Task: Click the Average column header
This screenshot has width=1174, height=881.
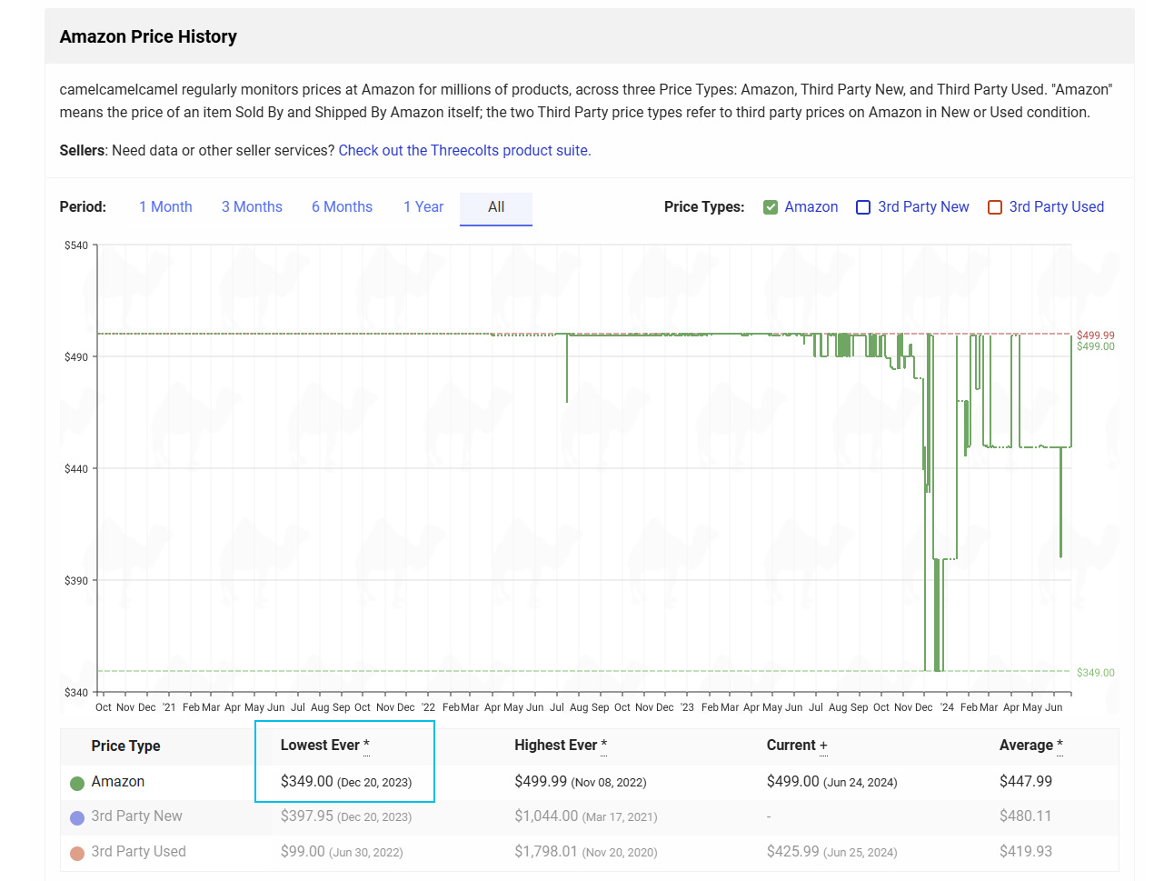Action: [1030, 746]
